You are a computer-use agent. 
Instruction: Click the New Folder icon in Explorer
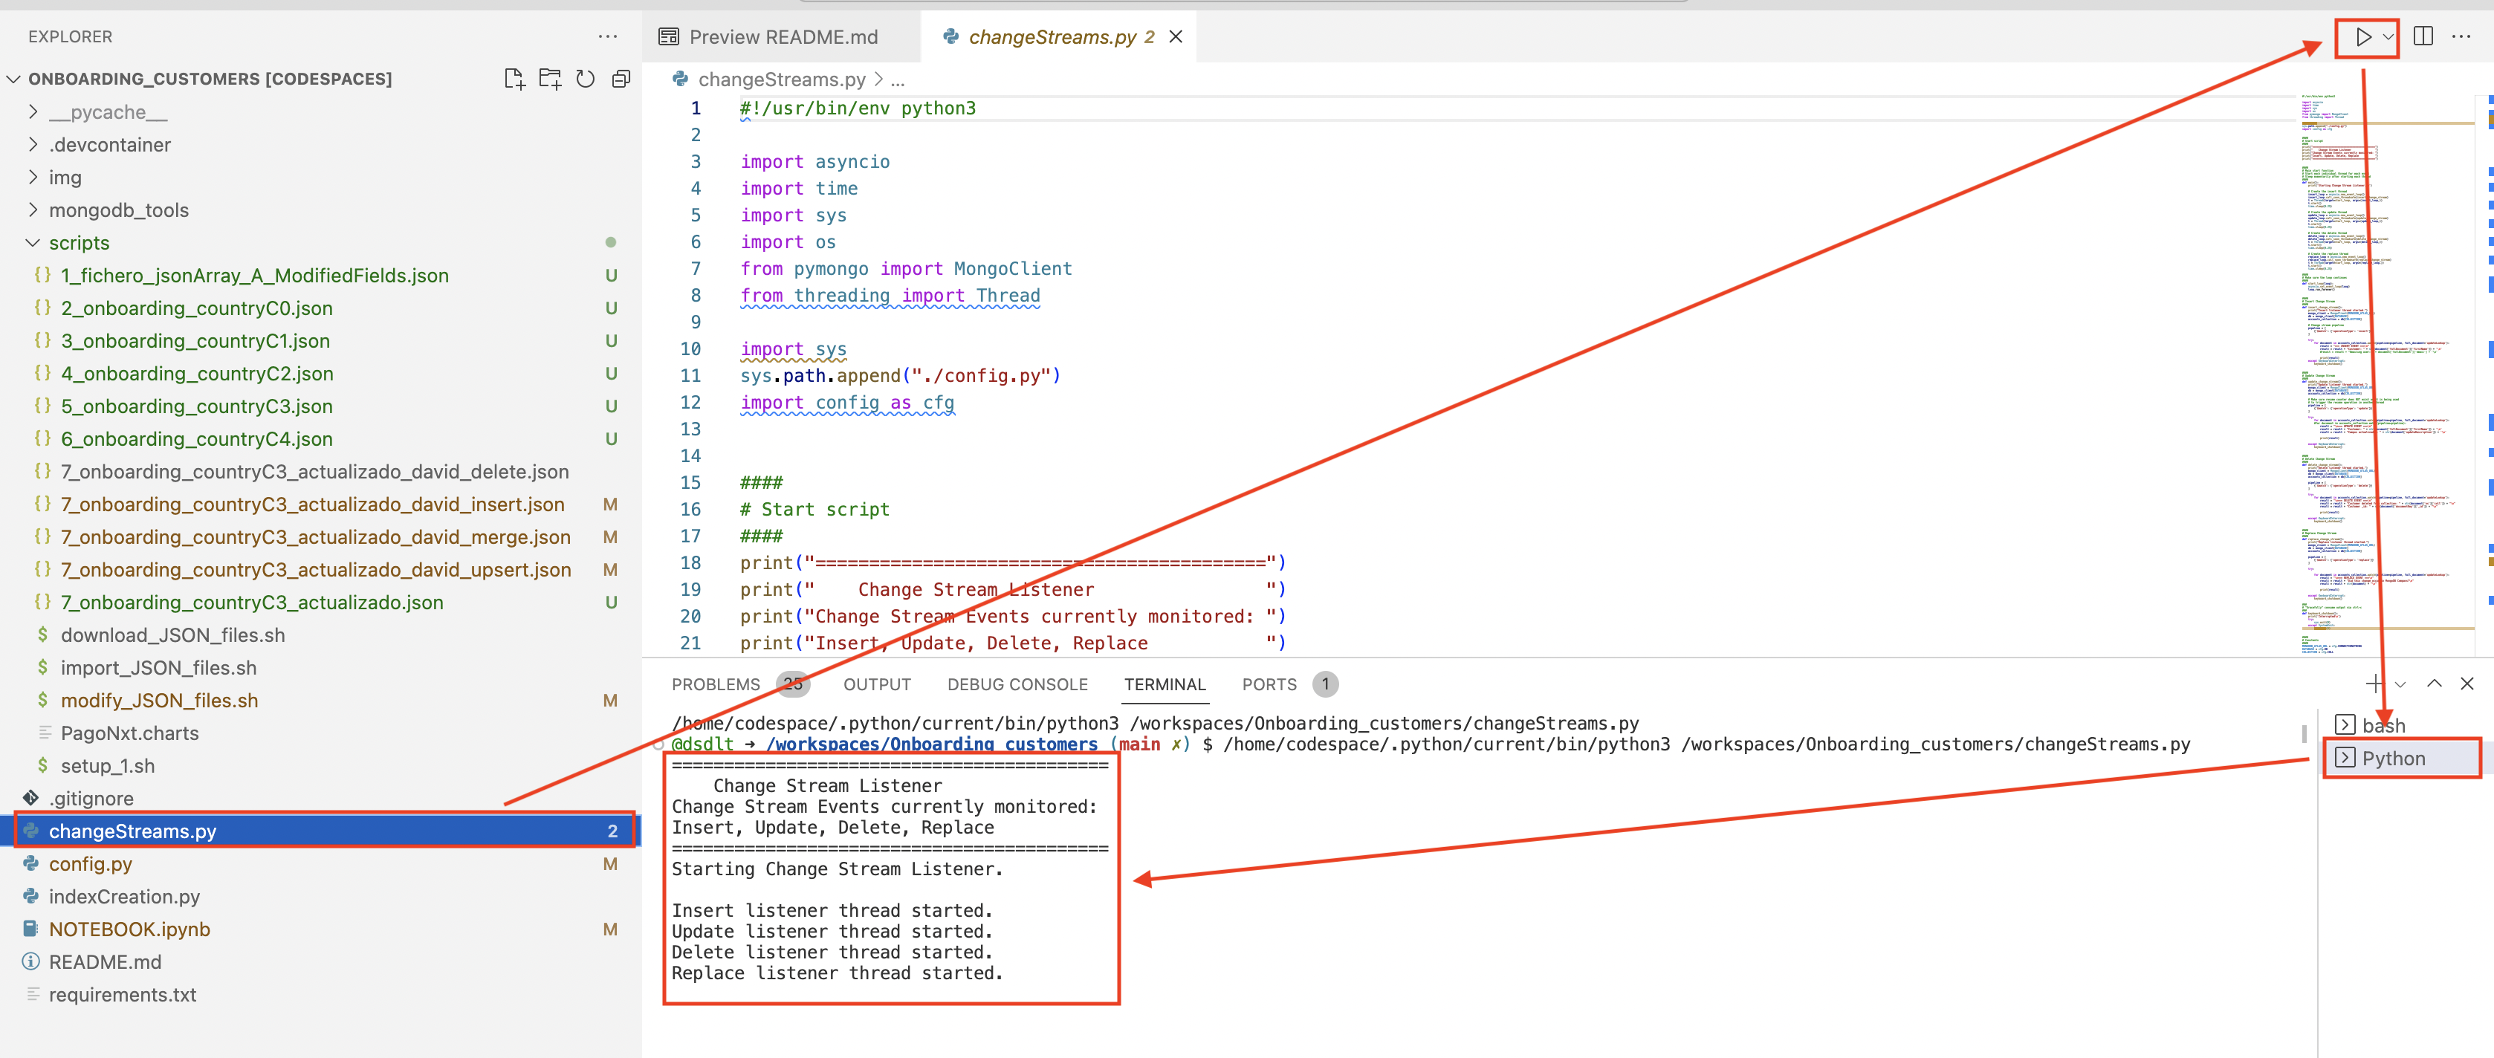(550, 79)
